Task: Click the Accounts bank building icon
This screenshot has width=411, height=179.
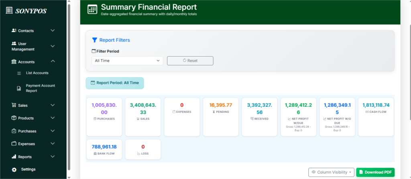Action: pos(14,62)
